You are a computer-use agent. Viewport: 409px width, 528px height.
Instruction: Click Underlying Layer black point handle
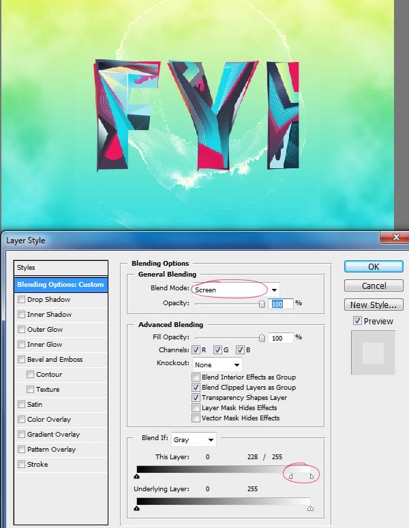(x=137, y=508)
